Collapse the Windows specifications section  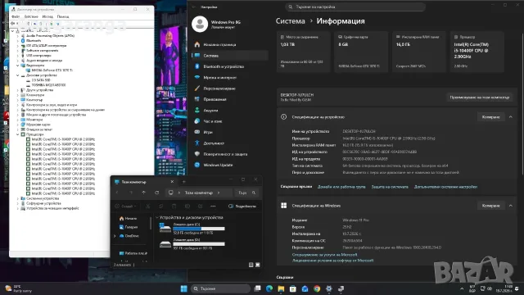tap(510, 206)
